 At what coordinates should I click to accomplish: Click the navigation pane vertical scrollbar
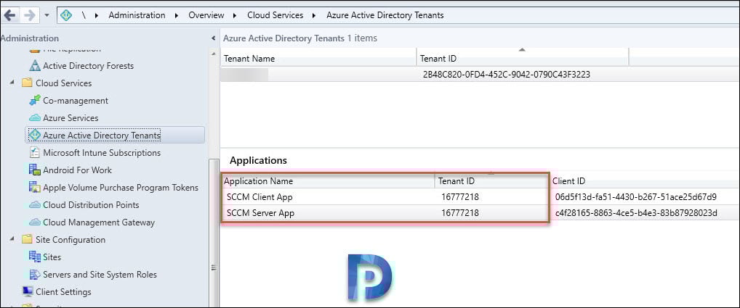(x=213, y=233)
